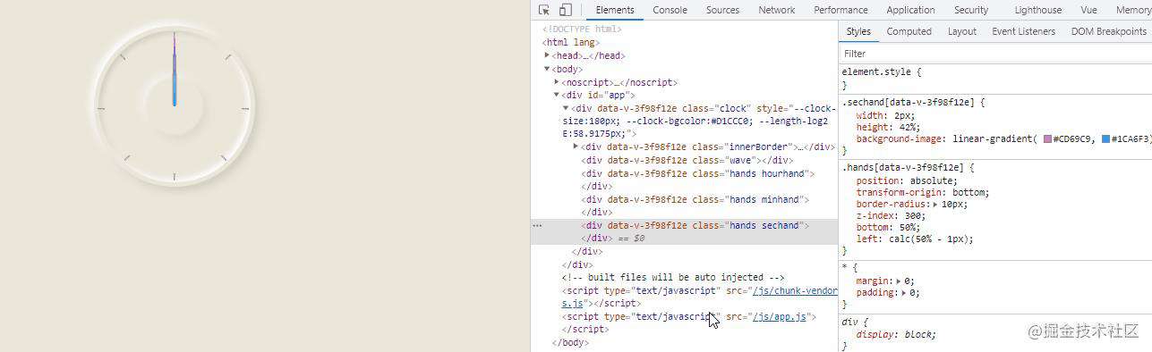Screen dimensions: 1152x352
Task: Show the Event Listeners sub-tab
Action: tap(1023, 31)
